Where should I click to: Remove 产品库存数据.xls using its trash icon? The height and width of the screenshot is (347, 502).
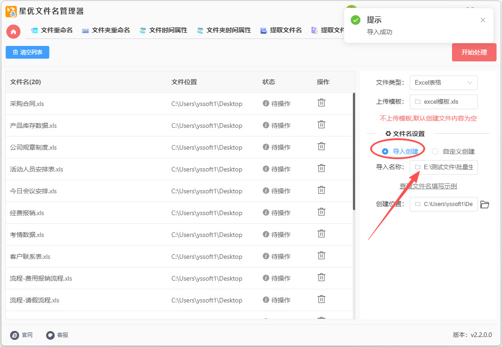[321, 125]
